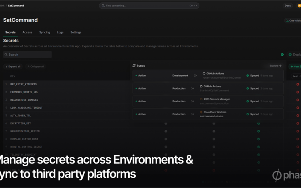
Task: Click the secrets Search field
Action: pos(27,55)
